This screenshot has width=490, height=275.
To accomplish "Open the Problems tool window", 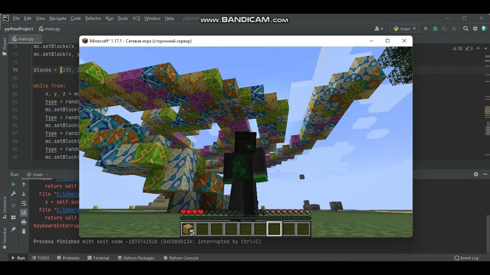I will (68, 258).
